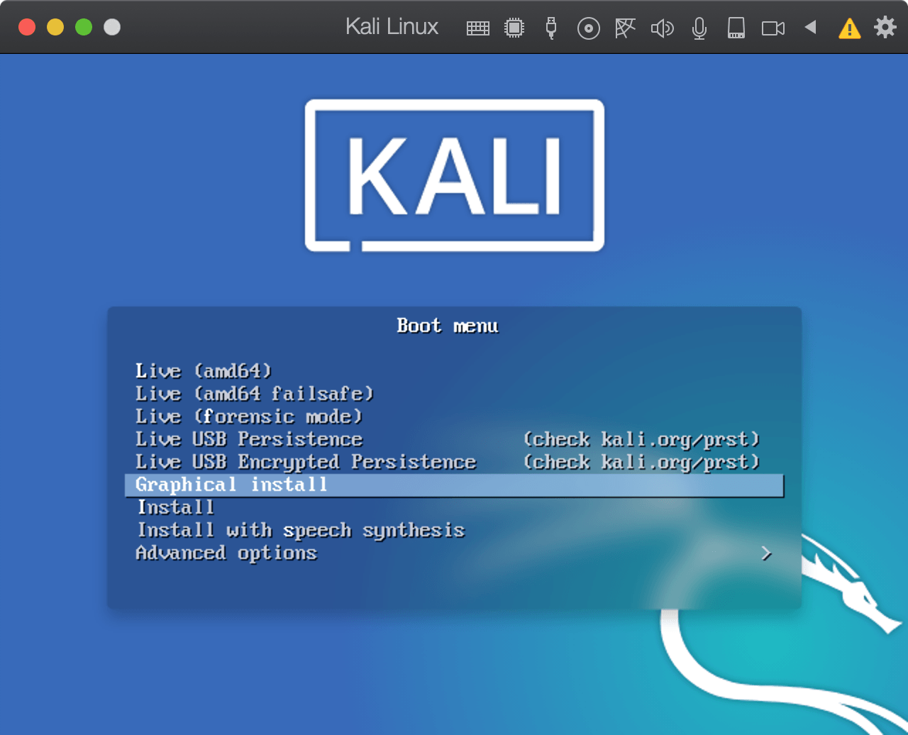
Task: Select the plain Install entry
Action: tap(454, 507)
